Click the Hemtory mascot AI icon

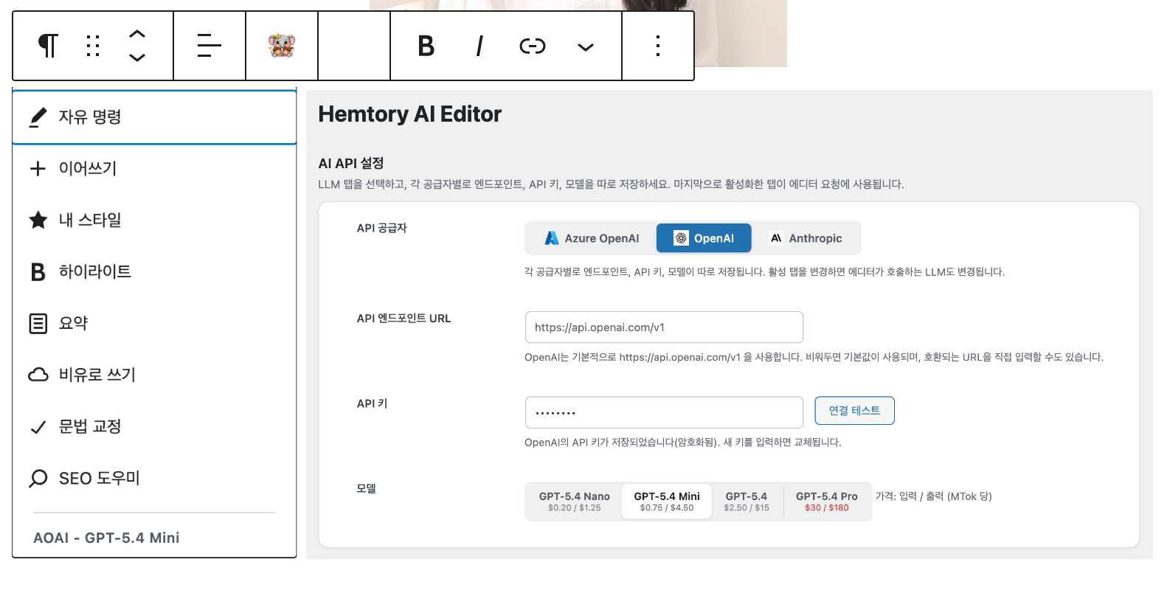(282, 46)
